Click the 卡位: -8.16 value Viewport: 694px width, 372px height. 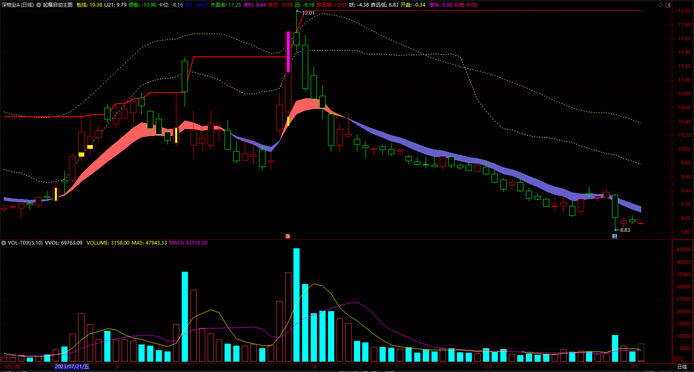(x=171, y=5)
